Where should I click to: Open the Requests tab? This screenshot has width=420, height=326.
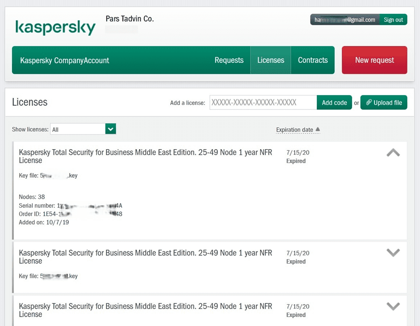tap(229, 60)
